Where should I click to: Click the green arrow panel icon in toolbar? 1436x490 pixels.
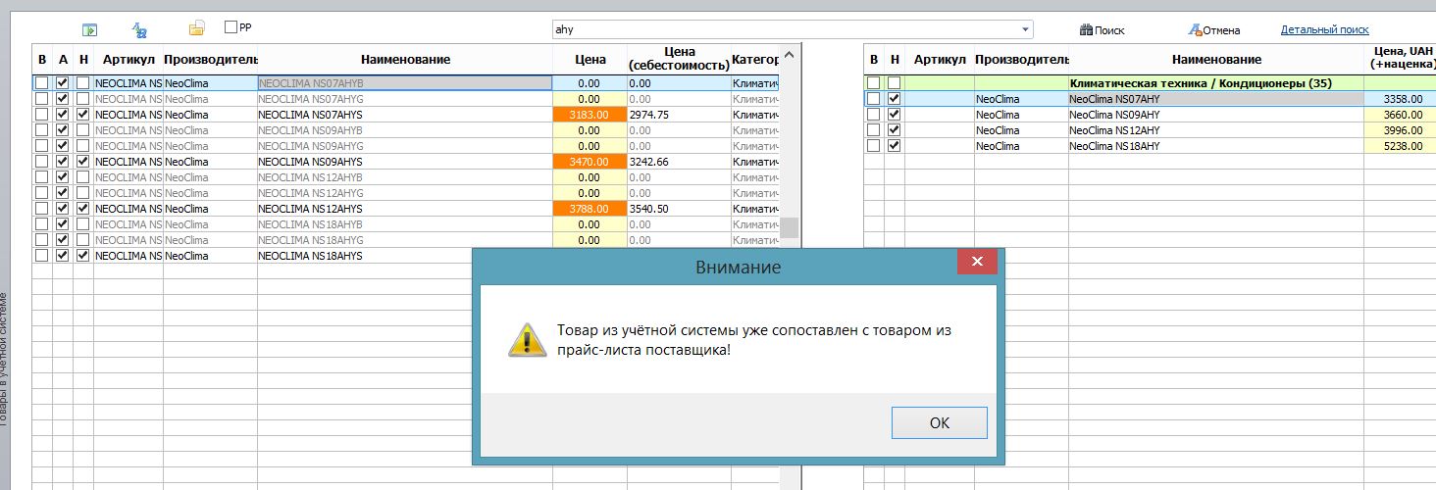pyautogui.click(x=89, y=29)
